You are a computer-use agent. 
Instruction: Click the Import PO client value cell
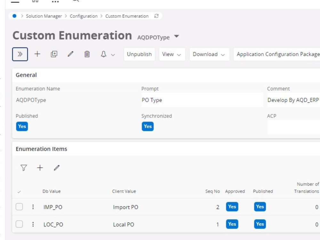tap(125, 207)
